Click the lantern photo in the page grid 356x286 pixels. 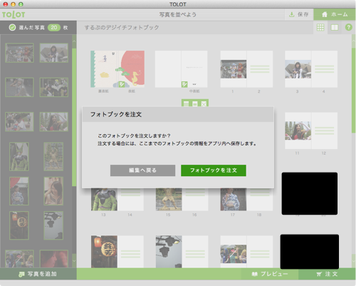coord(104,252)
